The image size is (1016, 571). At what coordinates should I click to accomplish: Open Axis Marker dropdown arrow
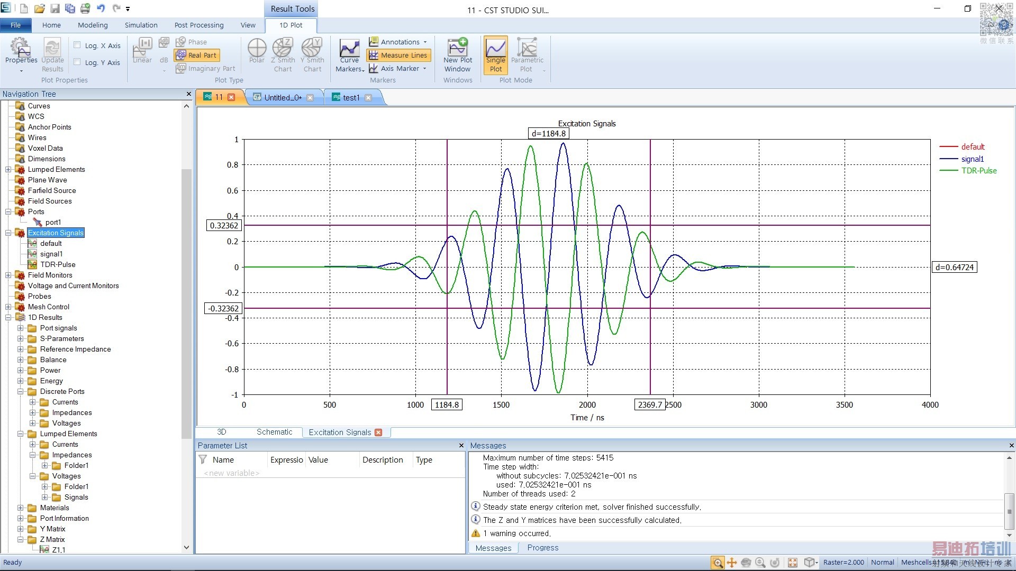point(424,68)
